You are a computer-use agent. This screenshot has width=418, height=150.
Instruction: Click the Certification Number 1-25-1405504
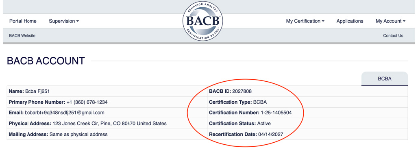[x=276, y=113]
